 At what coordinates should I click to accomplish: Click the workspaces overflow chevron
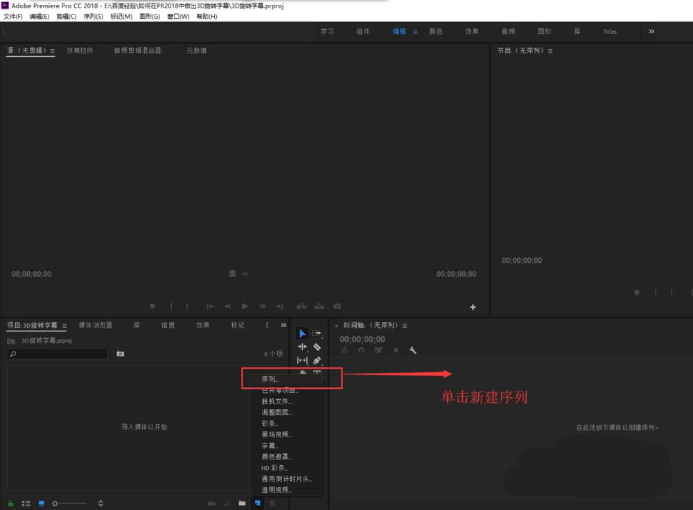click(651, 31)
